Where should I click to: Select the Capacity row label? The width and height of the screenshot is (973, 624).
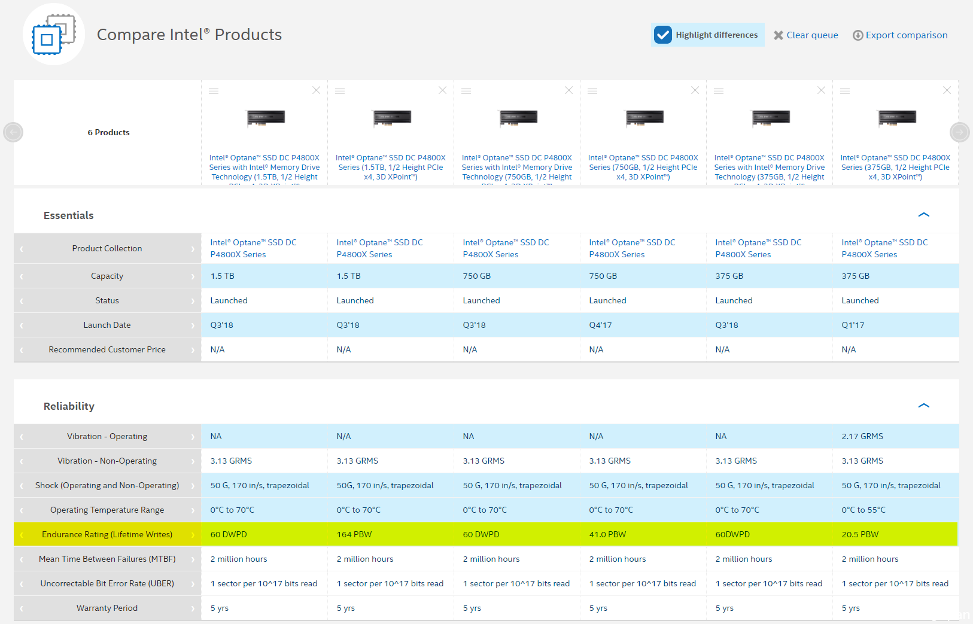click(107, 276)
